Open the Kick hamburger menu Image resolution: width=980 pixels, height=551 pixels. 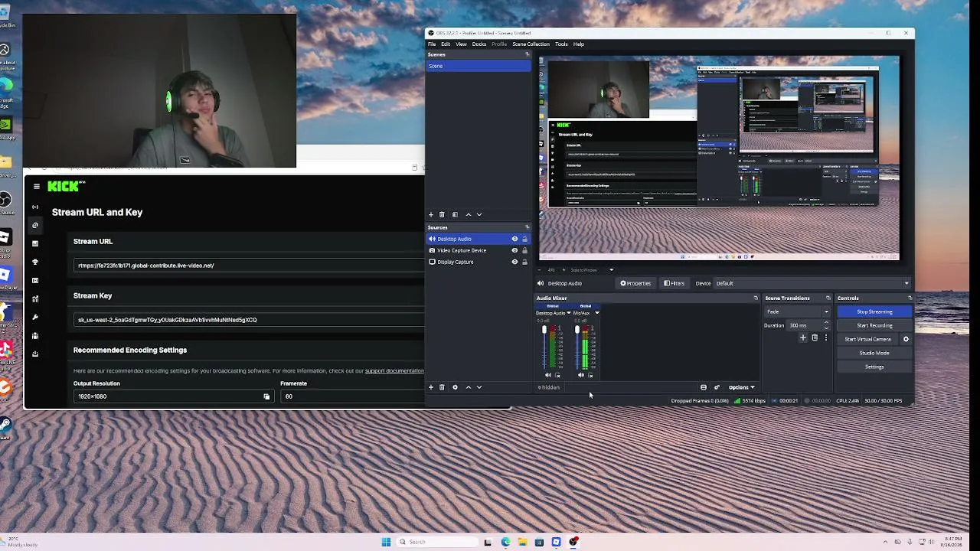[36, 186]
